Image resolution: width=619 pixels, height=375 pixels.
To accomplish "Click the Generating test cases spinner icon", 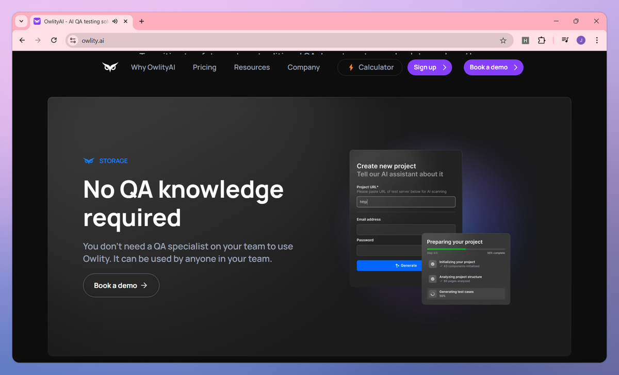I will click(x=433, y=294).
